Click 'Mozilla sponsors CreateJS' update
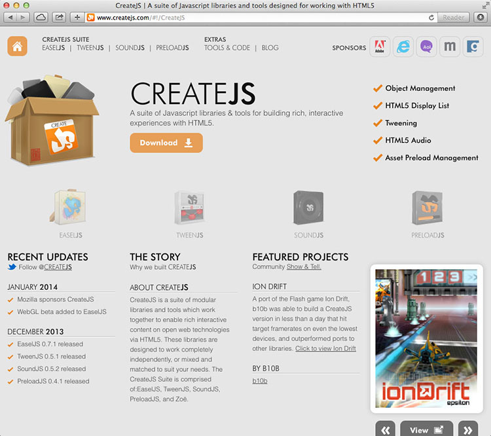Viewport: 491px width, 436px height. 56,299
